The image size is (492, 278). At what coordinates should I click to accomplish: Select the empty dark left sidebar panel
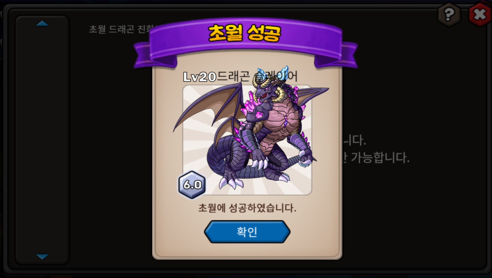(x=42, y=140)
